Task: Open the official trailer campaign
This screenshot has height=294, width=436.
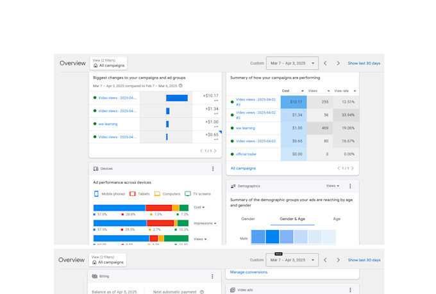Action: [246, 154]
